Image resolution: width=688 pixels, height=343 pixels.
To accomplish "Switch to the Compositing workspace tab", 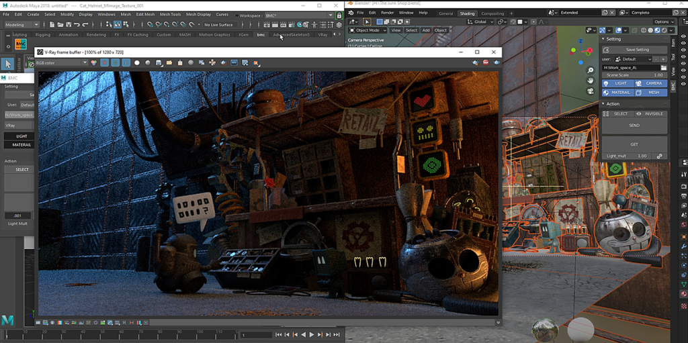I will pos(492,13).
